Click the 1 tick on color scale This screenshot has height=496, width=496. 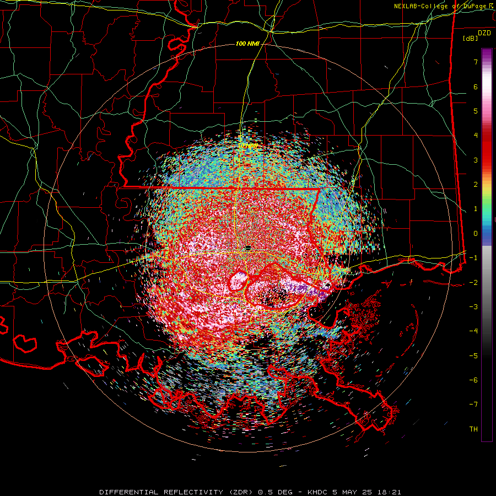click(x=476, y=209)
